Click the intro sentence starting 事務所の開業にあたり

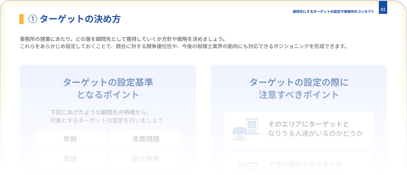(x=122, y=39)
